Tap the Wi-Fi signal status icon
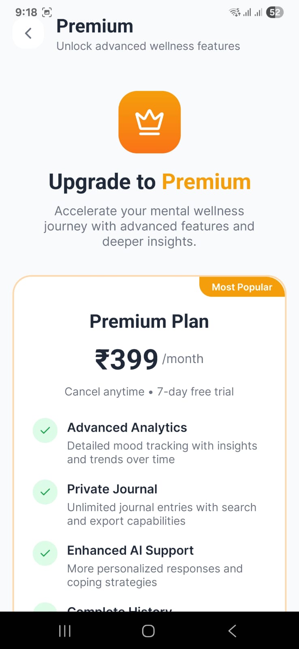 pyautogui.click(x=235, y=12)
